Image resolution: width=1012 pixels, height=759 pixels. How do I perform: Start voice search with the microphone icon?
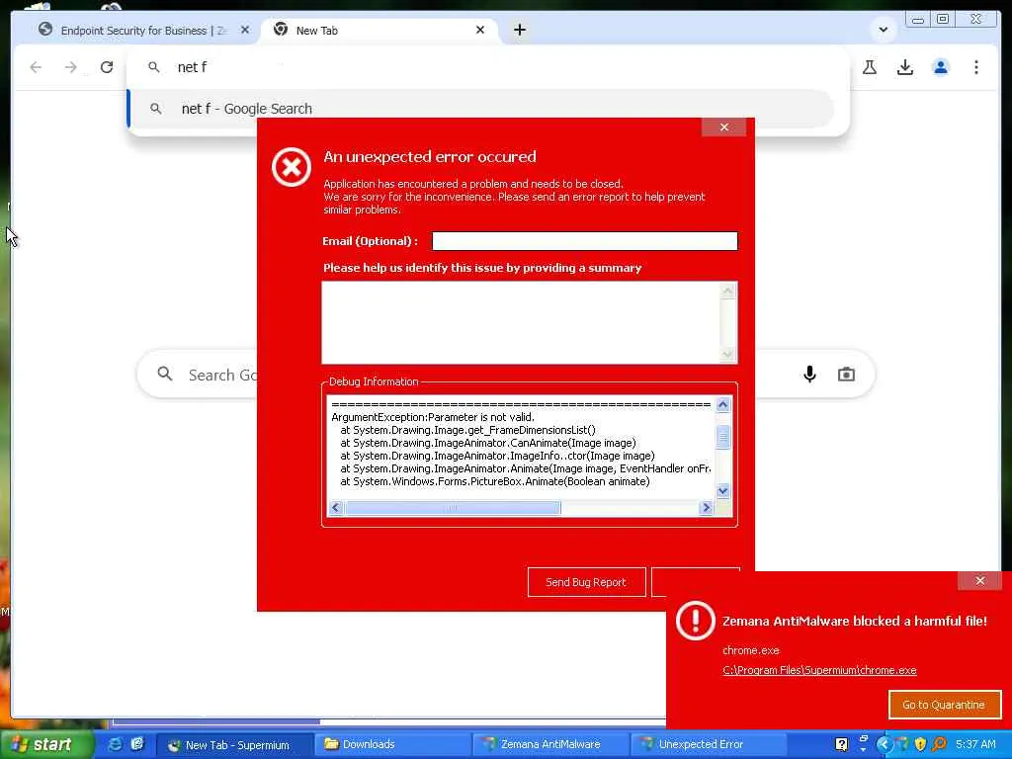pyautogui.click(x=809, y=375)
